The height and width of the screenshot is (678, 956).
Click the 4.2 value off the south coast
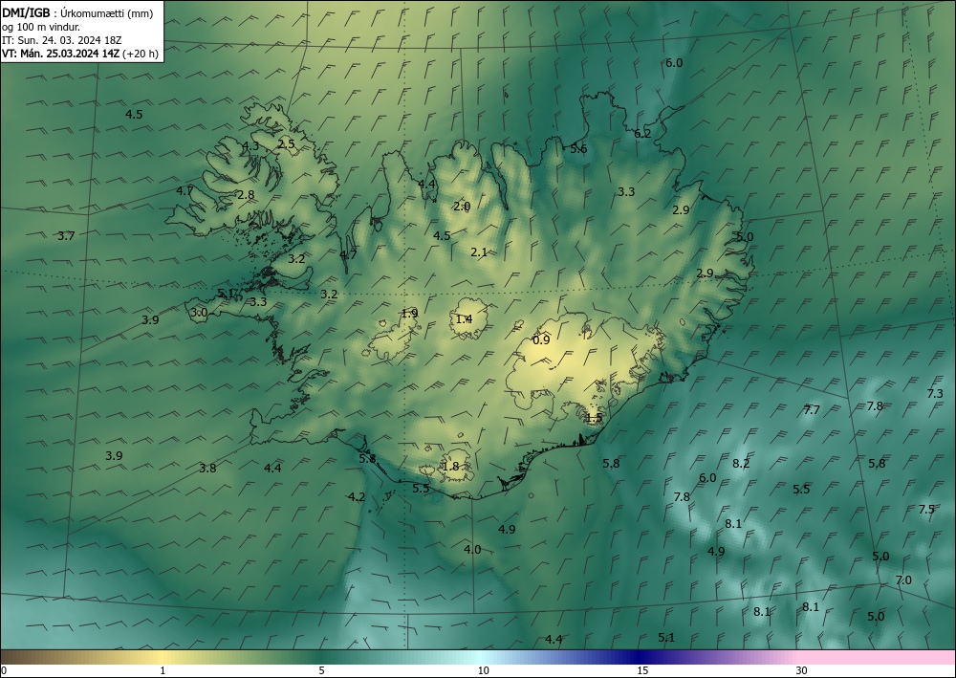click(x=357, y=497)
